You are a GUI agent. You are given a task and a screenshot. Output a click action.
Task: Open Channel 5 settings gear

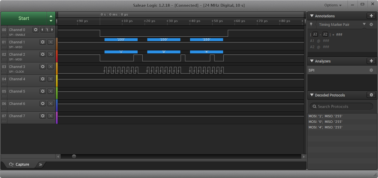(43, 91)
